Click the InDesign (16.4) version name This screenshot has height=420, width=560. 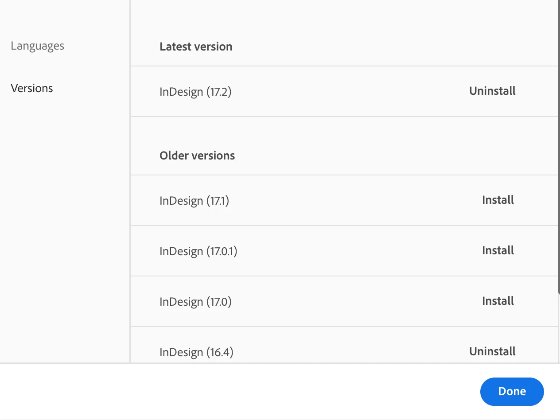(196, 352)
